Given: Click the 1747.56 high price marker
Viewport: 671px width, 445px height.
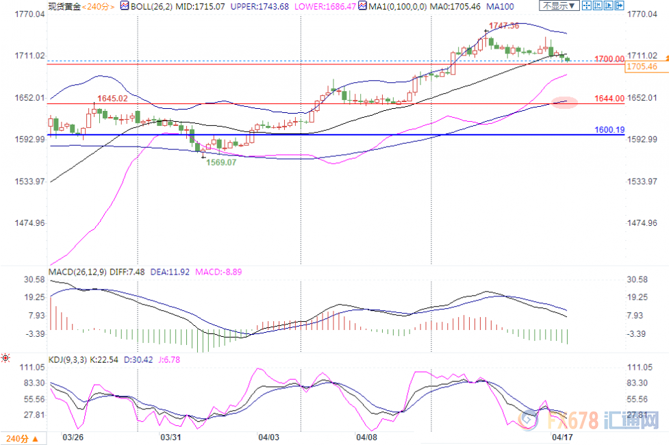Looking at the screenshot, I should pos(503,25).
